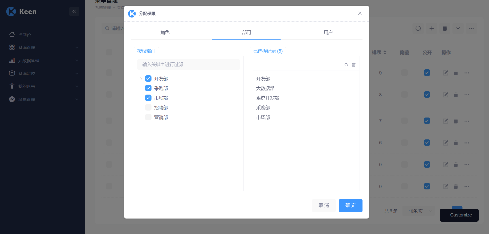Focus the 输入关键字进行过滤 filter field
This screenshot has width=489, height=234.
[x=189, y=64]
